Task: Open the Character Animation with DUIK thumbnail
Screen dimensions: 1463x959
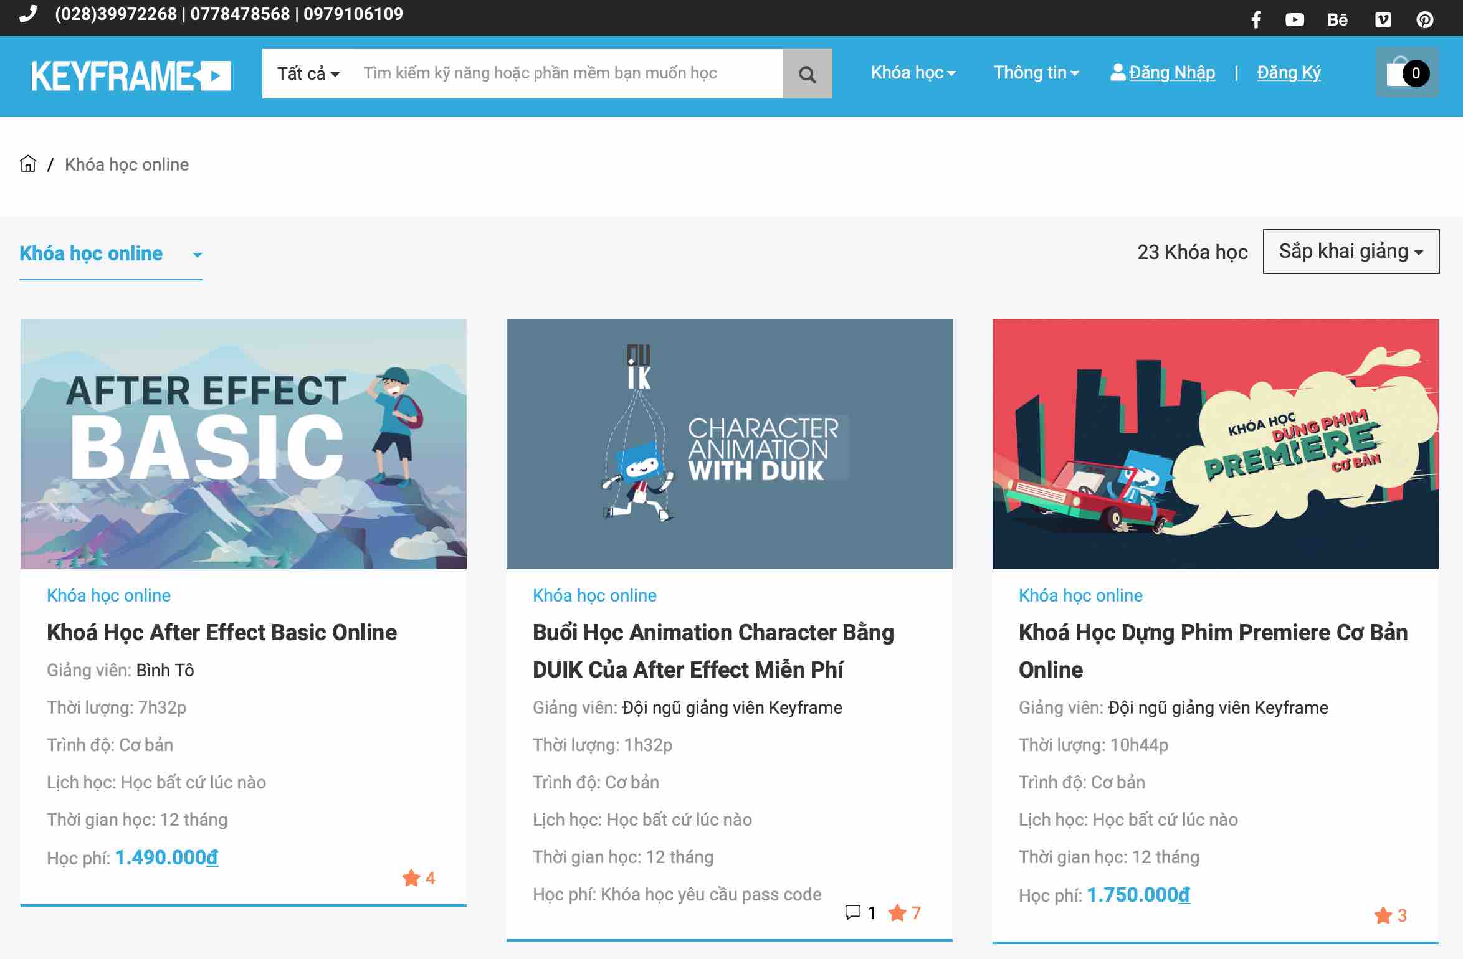Action: click(730, 444)
